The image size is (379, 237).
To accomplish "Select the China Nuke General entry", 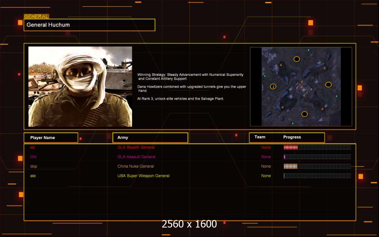I will tap(135, 166).
